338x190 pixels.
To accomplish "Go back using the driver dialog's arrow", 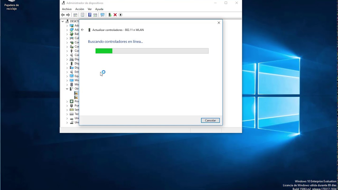I will 82,30.
